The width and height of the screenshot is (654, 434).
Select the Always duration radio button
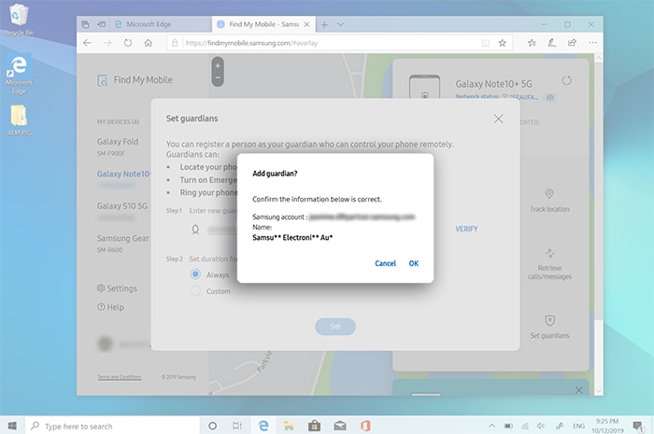(195, 274)
